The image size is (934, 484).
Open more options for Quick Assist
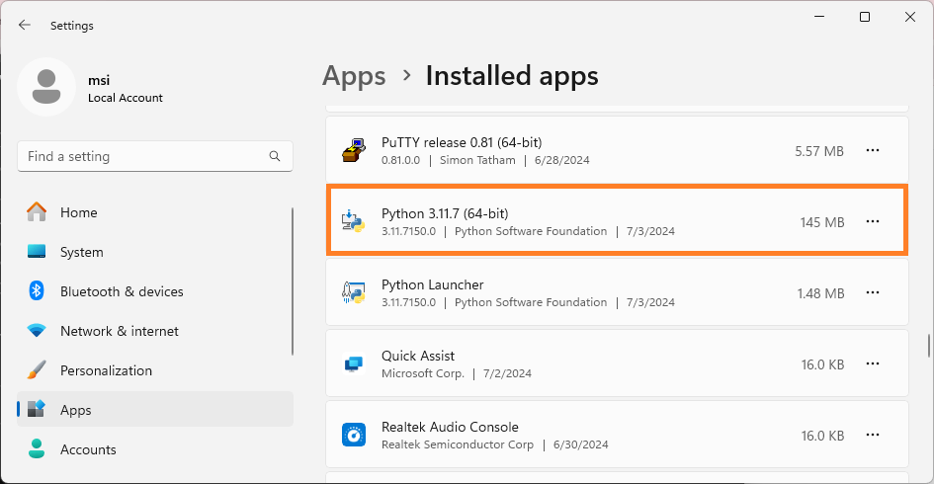(872, 364)
